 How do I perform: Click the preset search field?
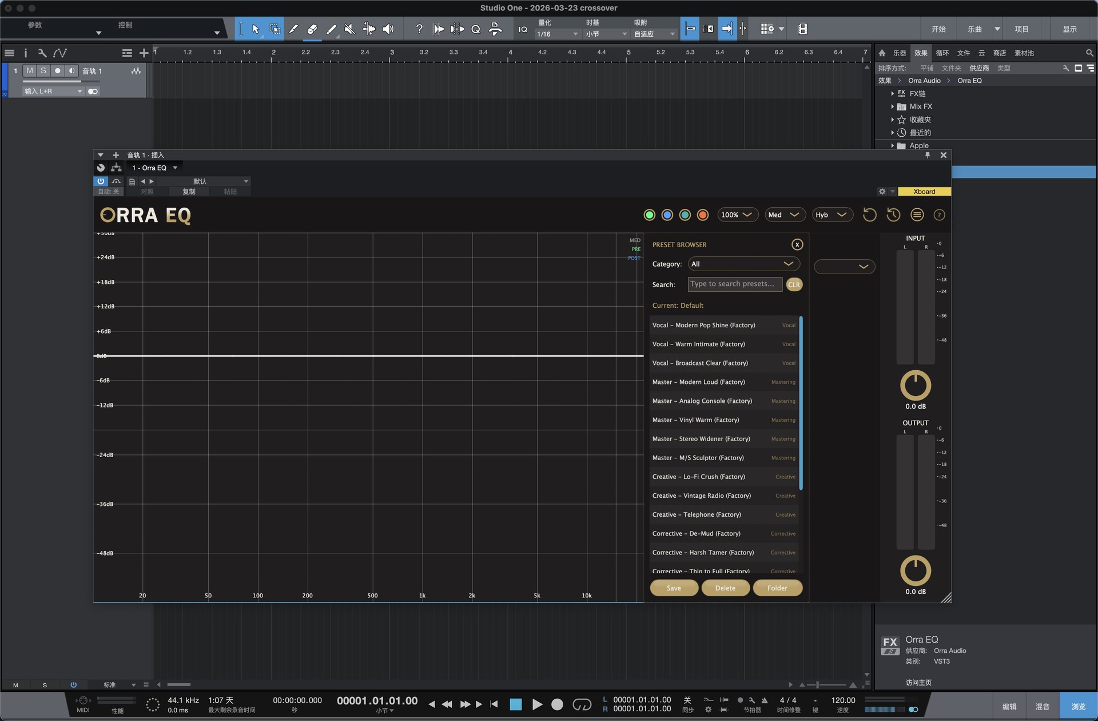[735, 284]
